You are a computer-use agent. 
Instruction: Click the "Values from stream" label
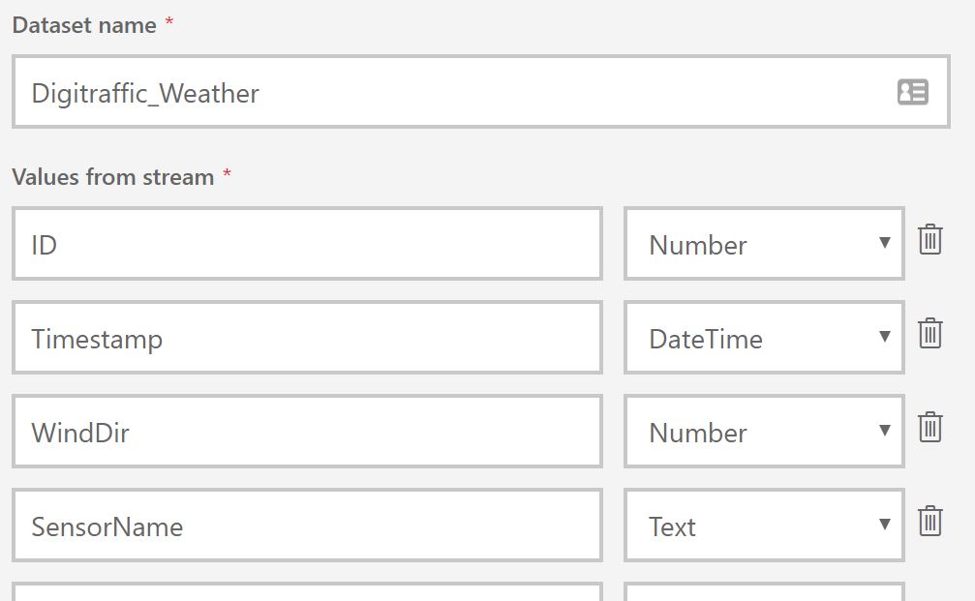[113, 177]
